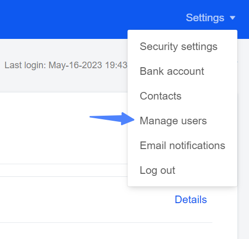Screen dimensions: 249x239
Task: Go to Manage users
Action: [x=173, y=121]
